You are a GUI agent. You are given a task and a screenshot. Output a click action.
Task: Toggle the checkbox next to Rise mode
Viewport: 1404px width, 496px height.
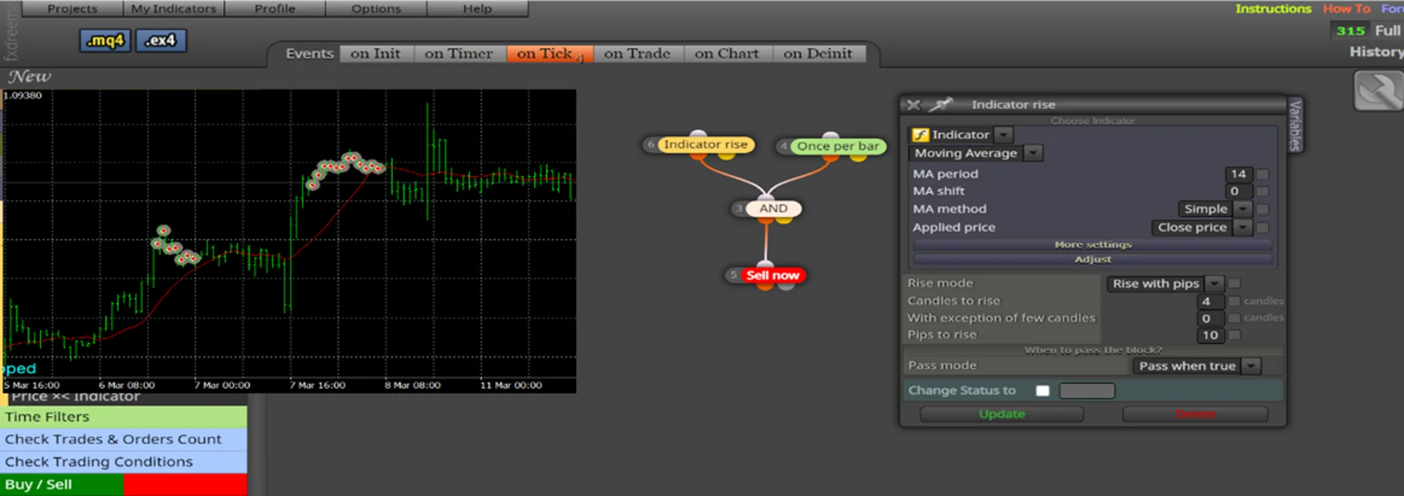pos(1235,283)
